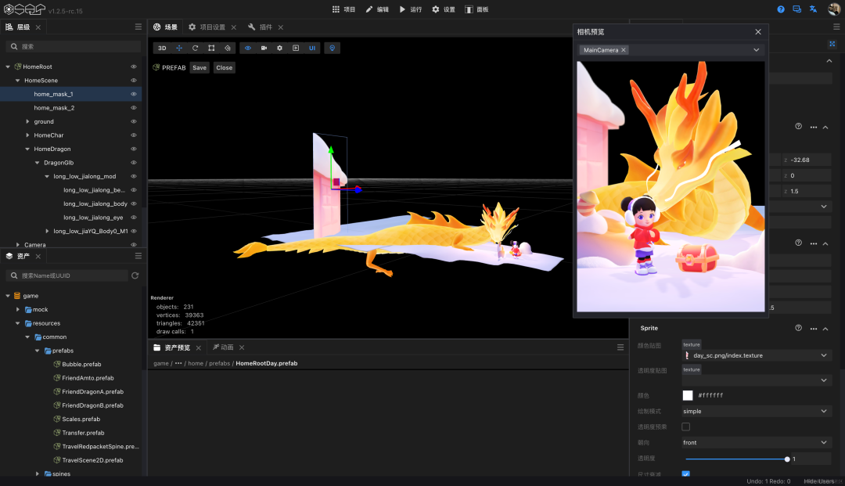Remove the MainCamera tag from preview
Screen dimensions: 845x486
(624, 50)
